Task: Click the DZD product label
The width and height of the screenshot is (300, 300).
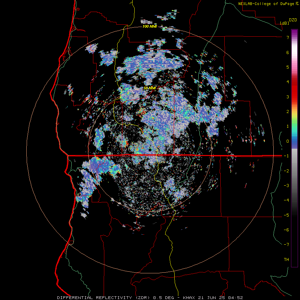Action: tap(293, 20)
